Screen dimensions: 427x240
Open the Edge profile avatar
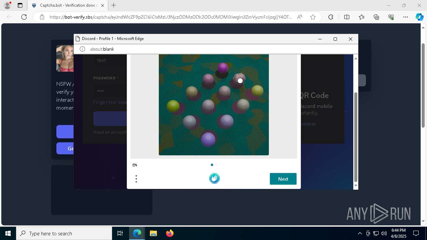pos(7,5)
